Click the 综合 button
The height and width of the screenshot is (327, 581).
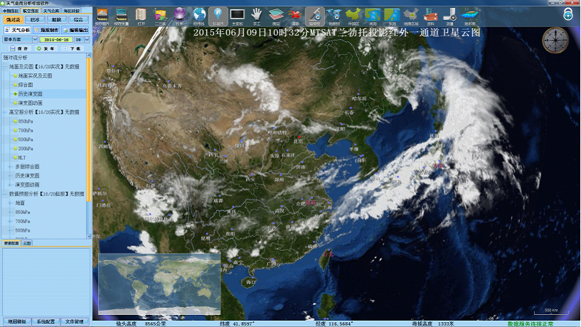pyautogui.click(x=78, y=20)
